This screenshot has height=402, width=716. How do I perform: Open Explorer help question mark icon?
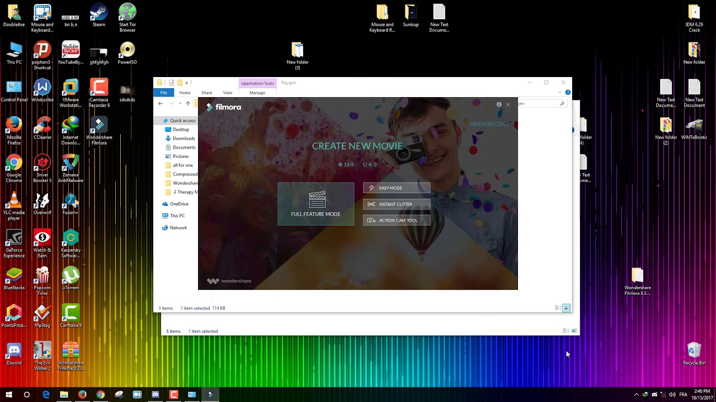[x=568, y=93]
